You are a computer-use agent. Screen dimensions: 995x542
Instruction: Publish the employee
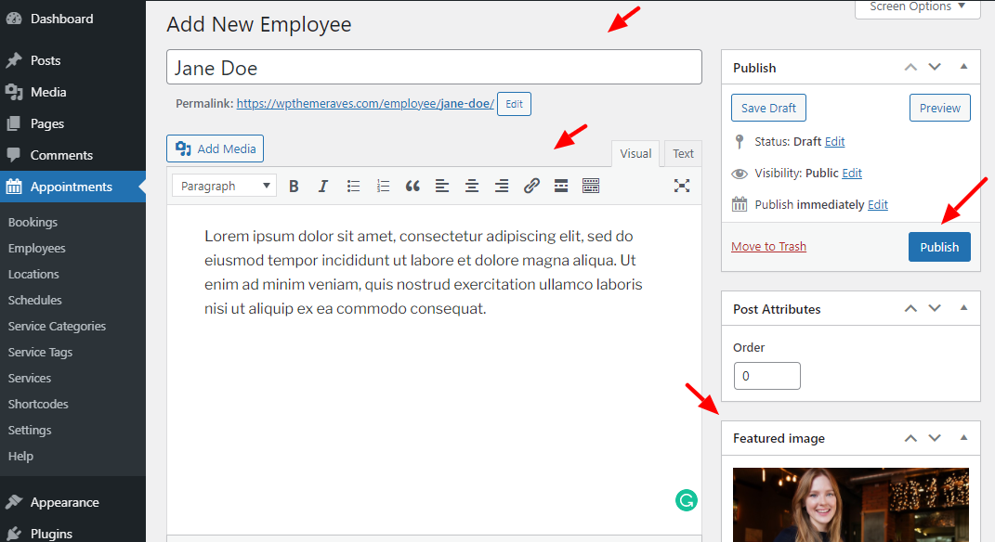[x=939, y=247]
